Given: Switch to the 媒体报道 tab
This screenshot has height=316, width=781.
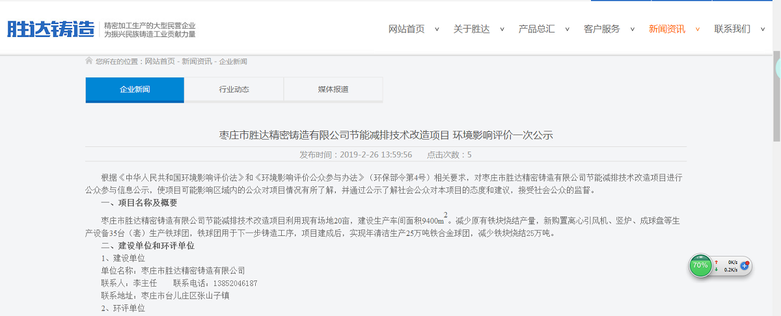Looking at the screenshot, I should [x=333, y=90].
